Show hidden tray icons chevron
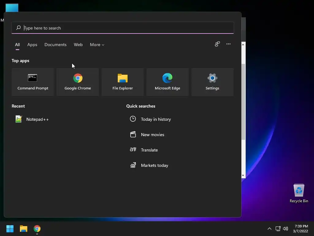Image resolution: width=314 pixels, height=236 pixels. [x=269, y=229]
